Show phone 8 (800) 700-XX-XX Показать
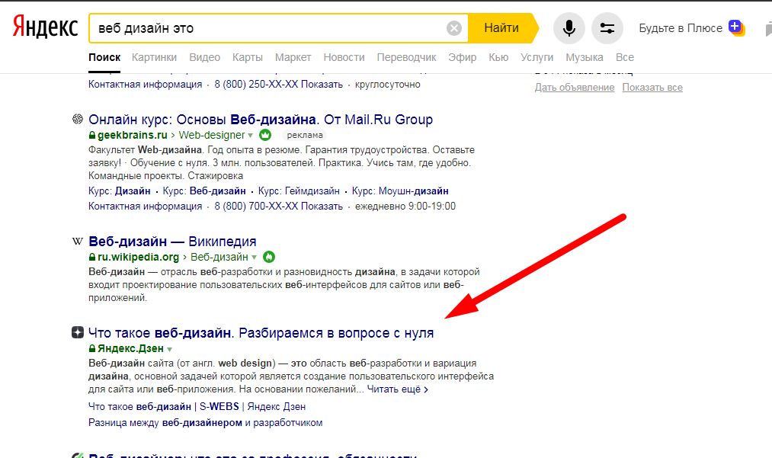The image size is (772, 458). (279, 207)
